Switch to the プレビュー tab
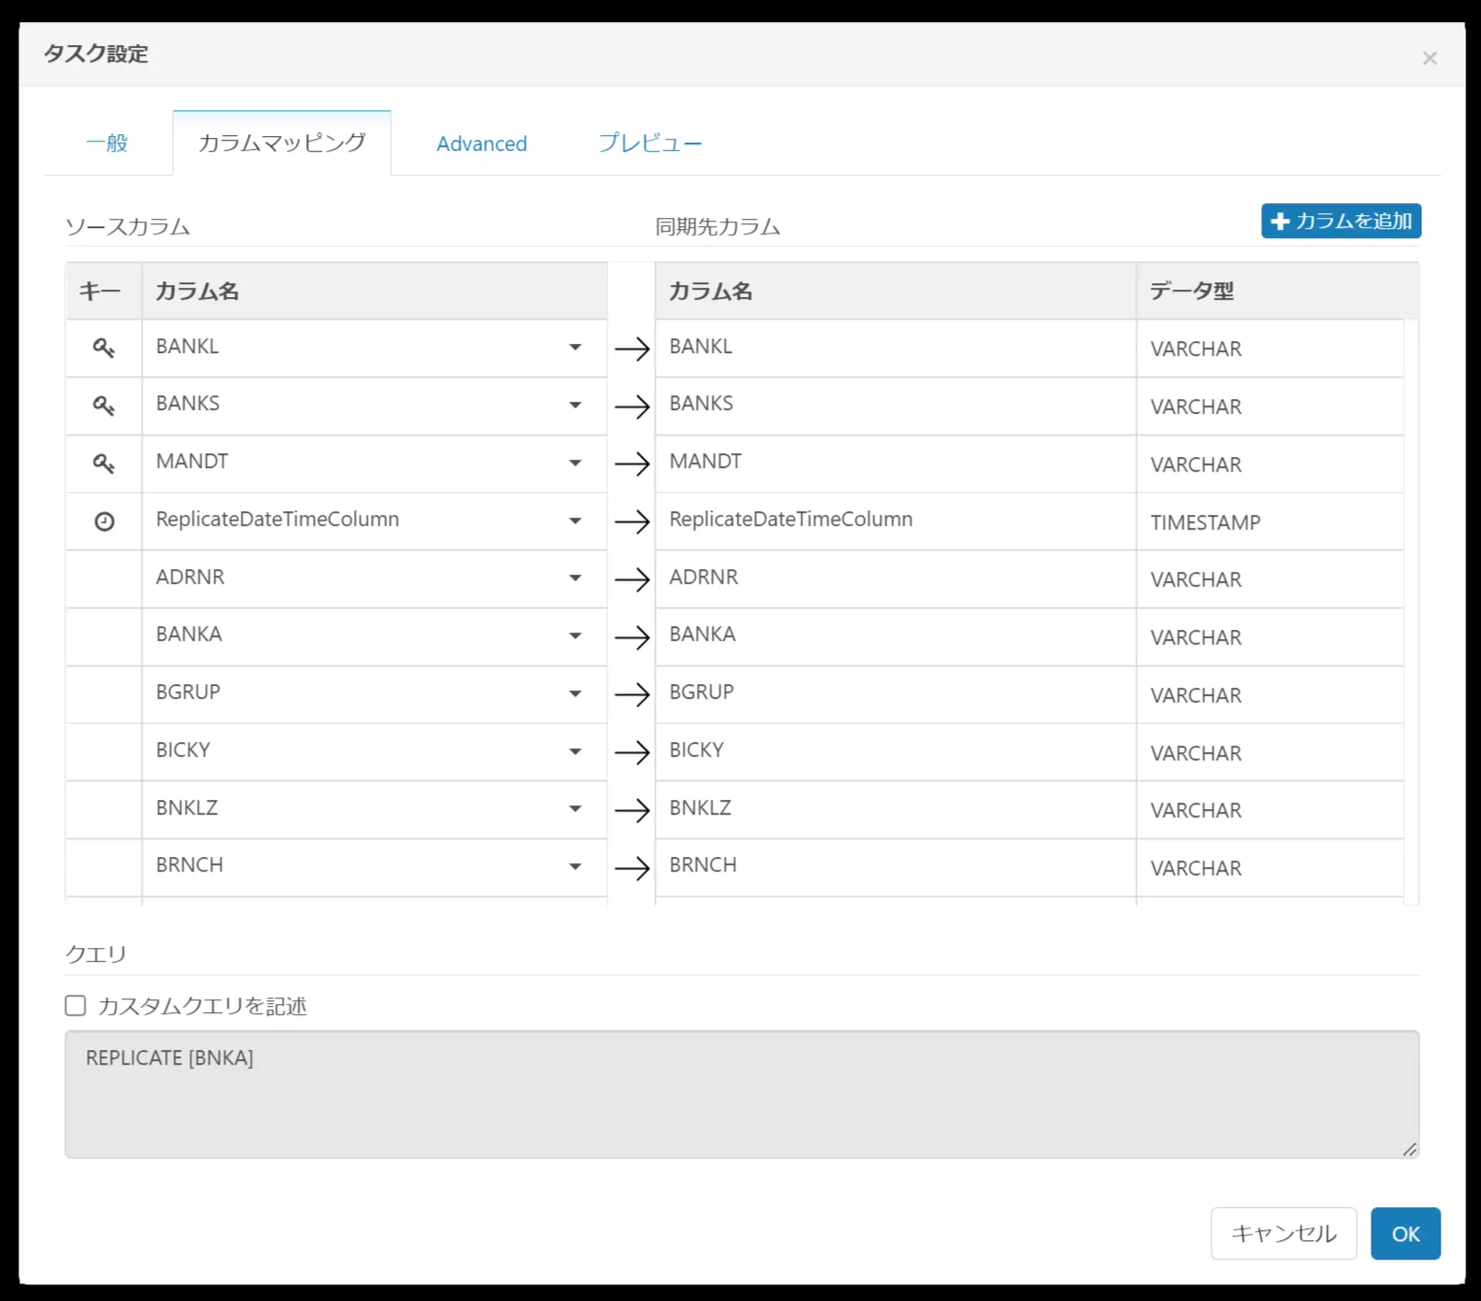This screenshot has width=1481, height=1301. click(650, 143)
